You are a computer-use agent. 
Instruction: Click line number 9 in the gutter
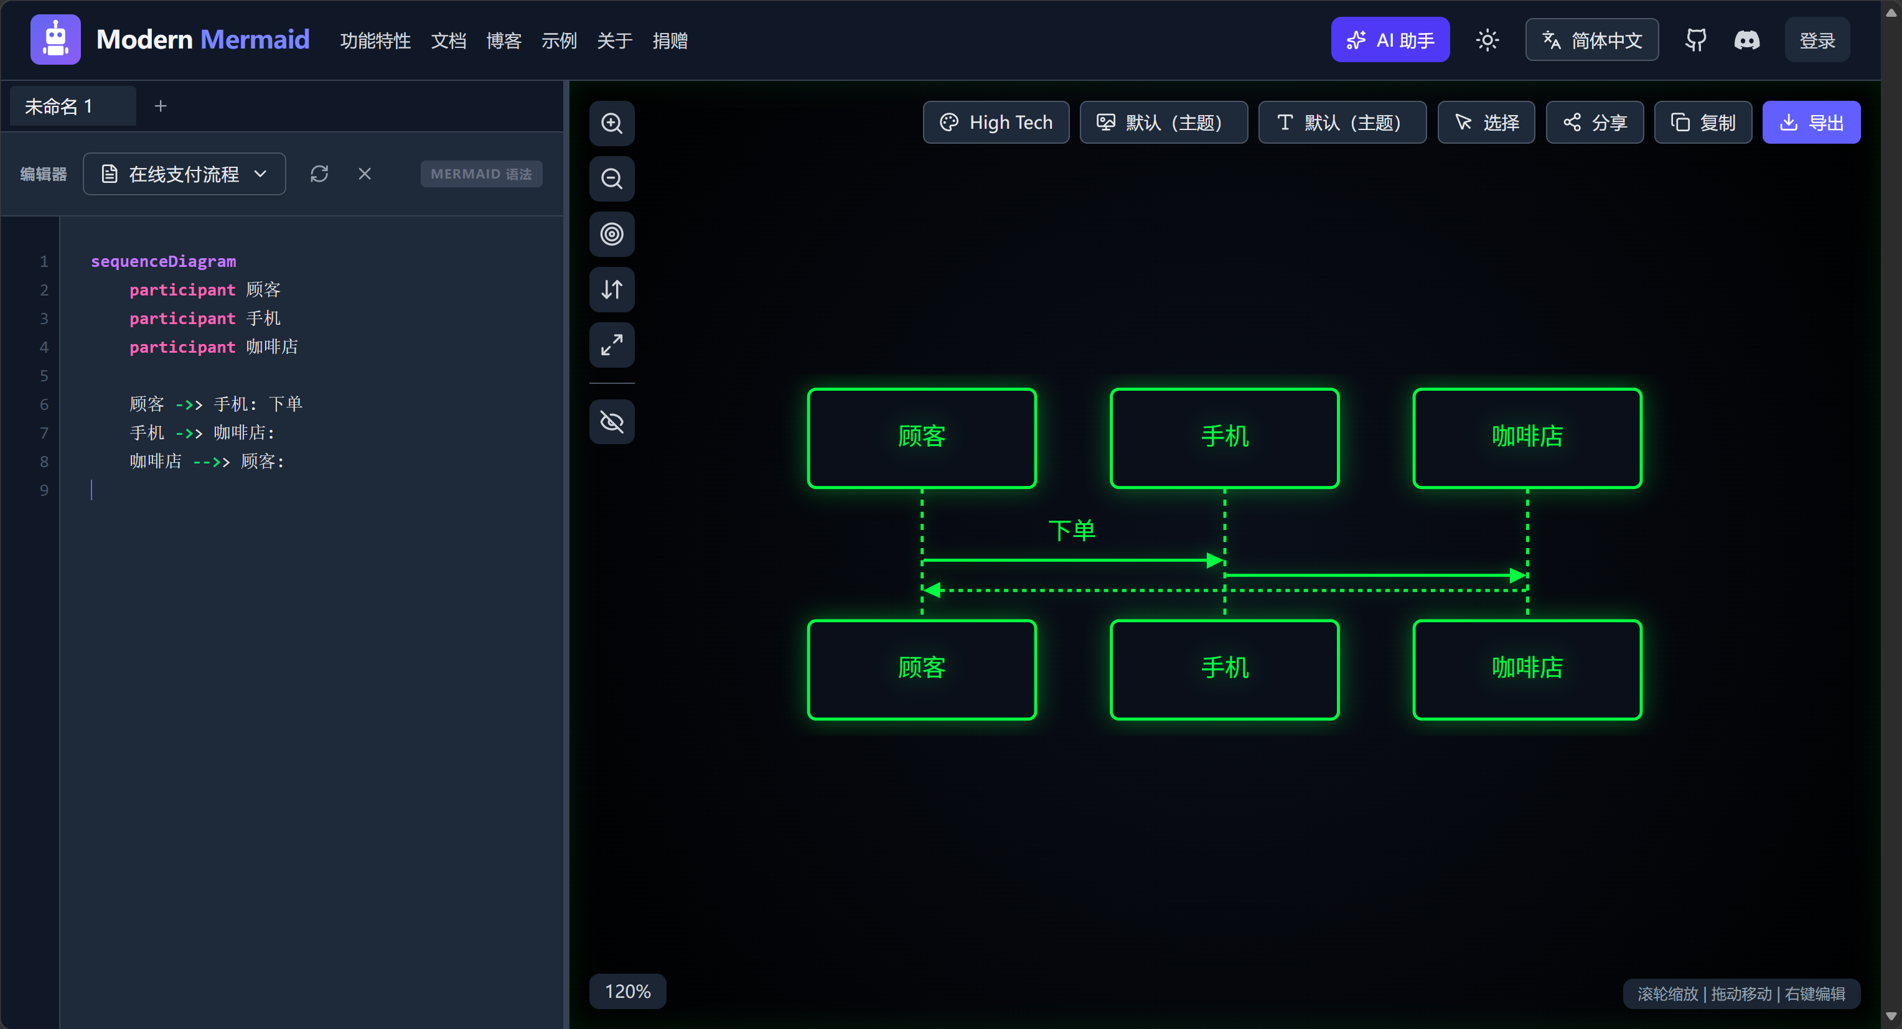click(x=44, y=490)
